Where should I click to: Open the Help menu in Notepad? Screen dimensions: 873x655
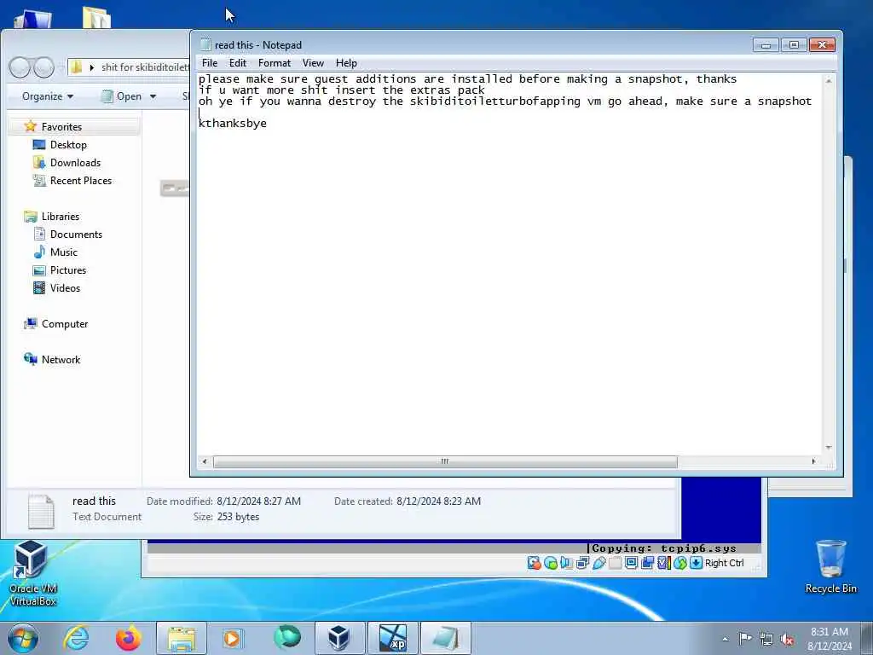pyautogui.click(x=346, y=63)
